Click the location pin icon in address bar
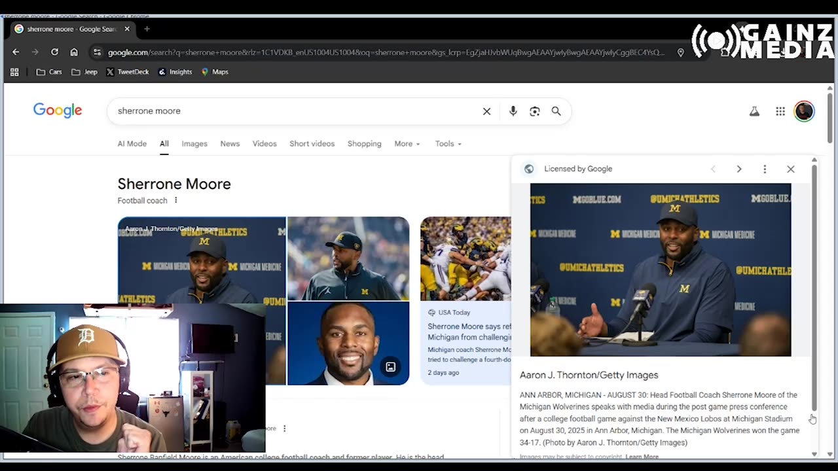 pos(681,52)
